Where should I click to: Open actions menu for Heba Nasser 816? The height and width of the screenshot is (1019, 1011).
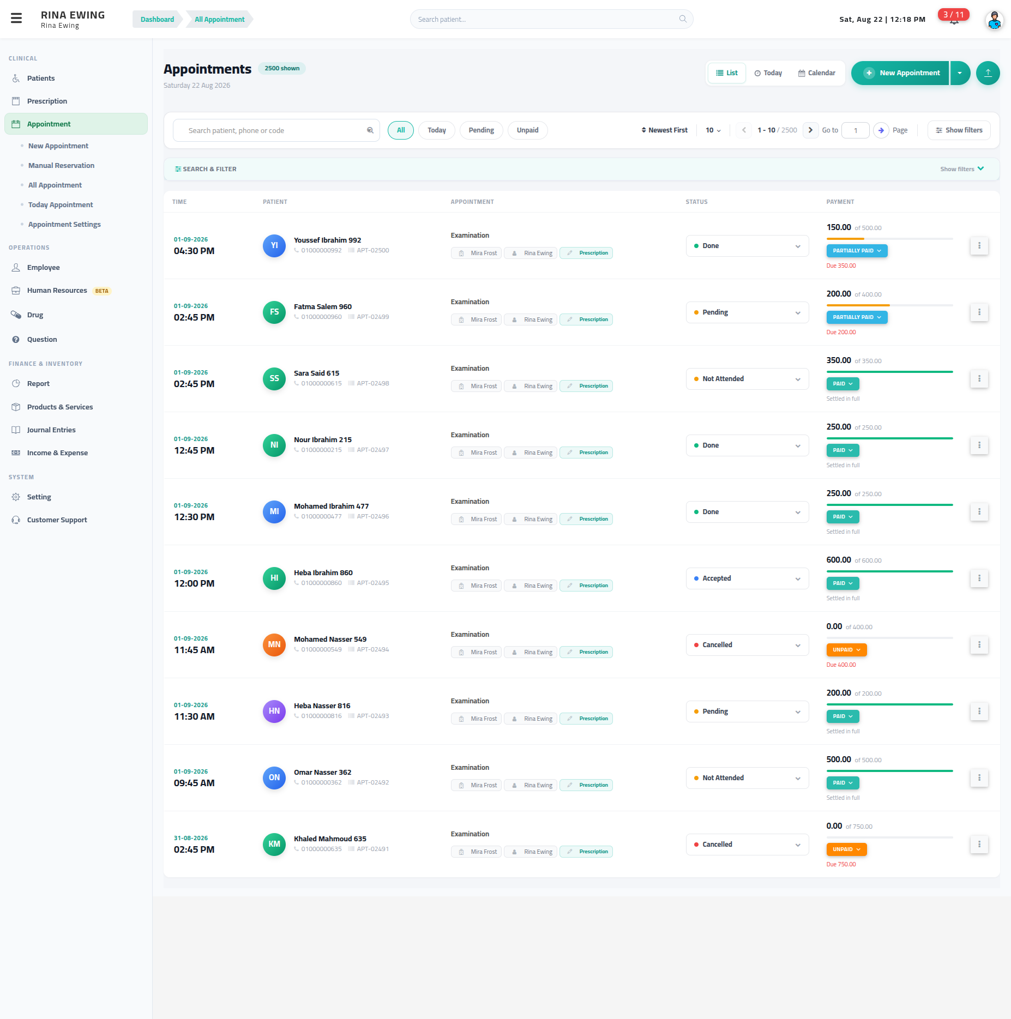coord(979,712)
